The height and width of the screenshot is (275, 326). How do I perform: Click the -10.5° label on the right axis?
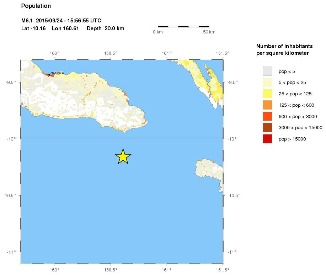[234, 195]
